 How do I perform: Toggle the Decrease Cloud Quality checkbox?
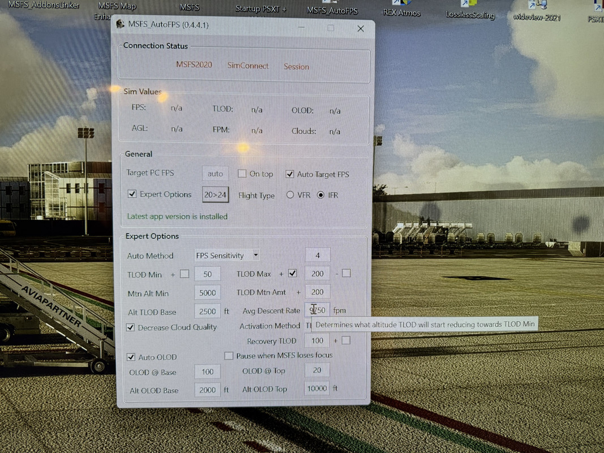point(130,327)
